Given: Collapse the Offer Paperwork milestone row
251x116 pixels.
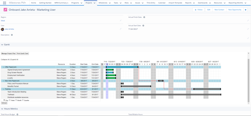Looking at the screenshot, I should click(4, 67).
